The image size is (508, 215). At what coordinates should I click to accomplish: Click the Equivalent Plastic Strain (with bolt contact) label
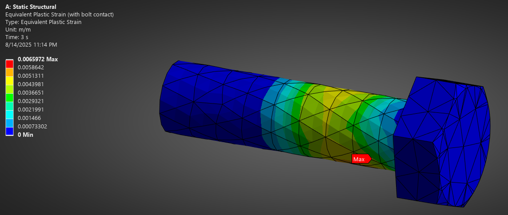[60, 15]
